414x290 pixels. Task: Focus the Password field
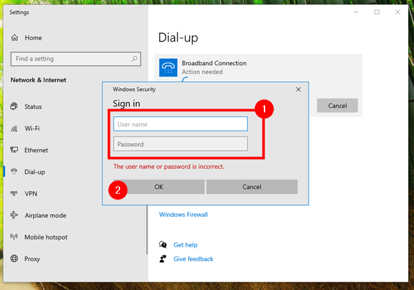click(x=181, y=144)
